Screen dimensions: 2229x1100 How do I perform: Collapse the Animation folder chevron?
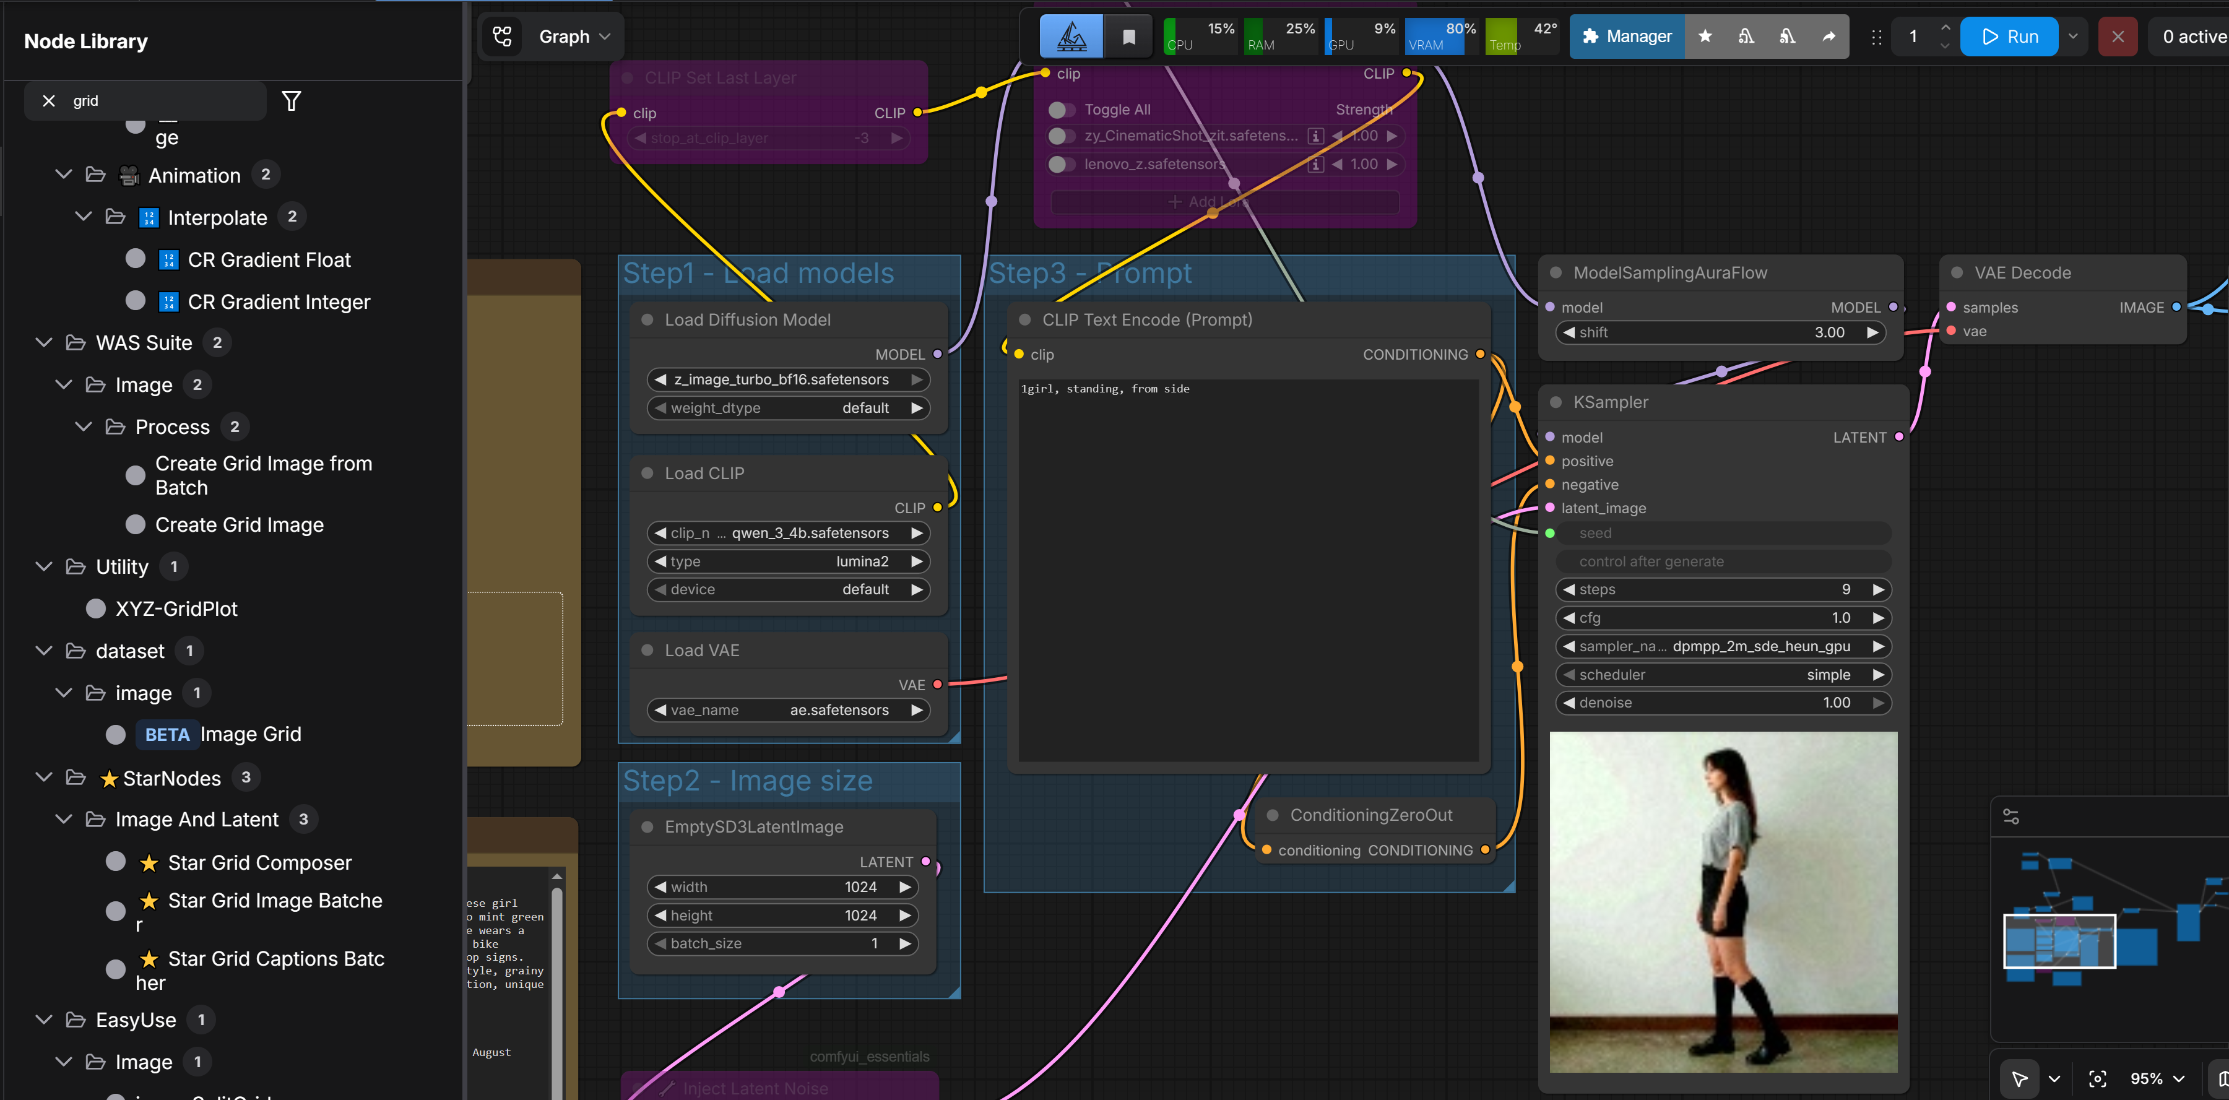63,175
